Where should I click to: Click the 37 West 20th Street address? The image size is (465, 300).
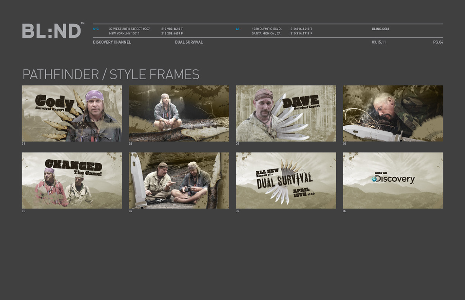[129, 29]
